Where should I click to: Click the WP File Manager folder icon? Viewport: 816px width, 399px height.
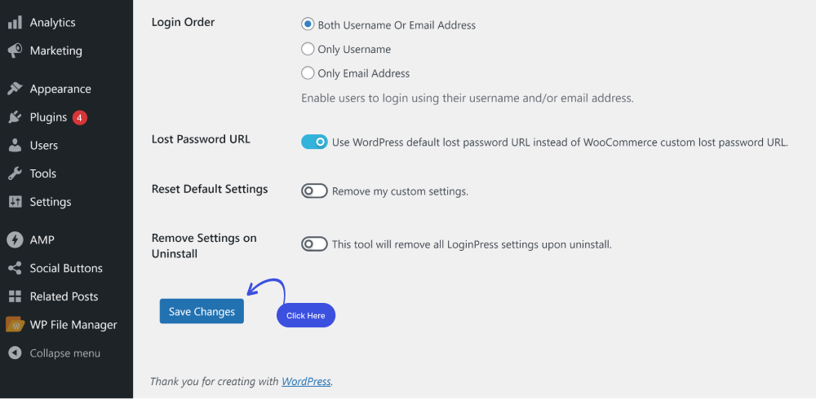pyautogui.click(x=15, y=325)
